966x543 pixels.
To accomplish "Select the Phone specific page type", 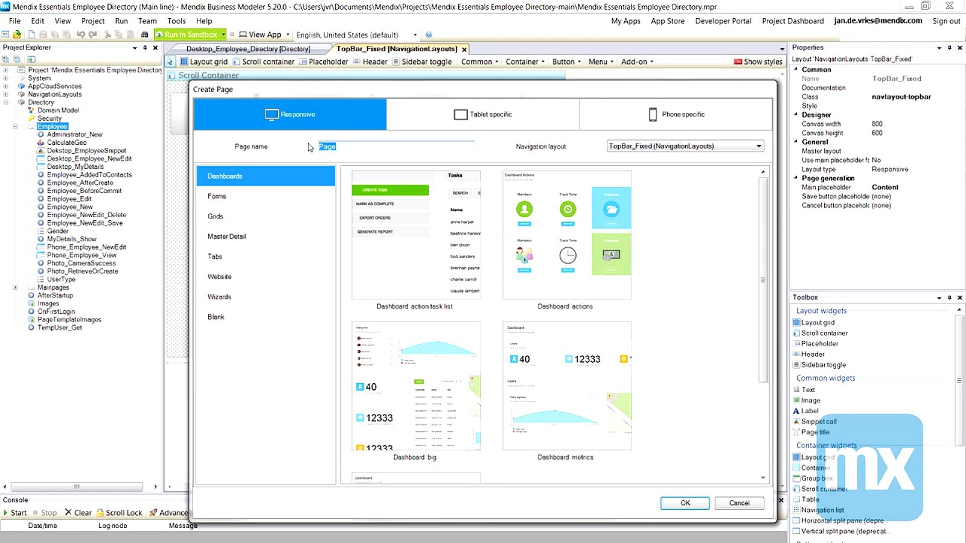I will 676,114.
